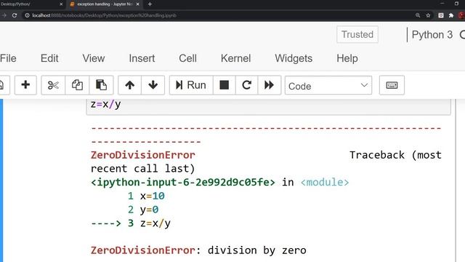This screenshot has width=465, height=262.
Task: Click the ZeroDivisionError traceback heading
Action: tap(143, 155)
